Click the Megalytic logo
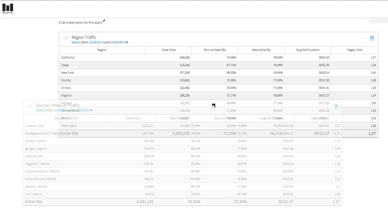The height and width of the screenshot is (214, 388). 8,8
